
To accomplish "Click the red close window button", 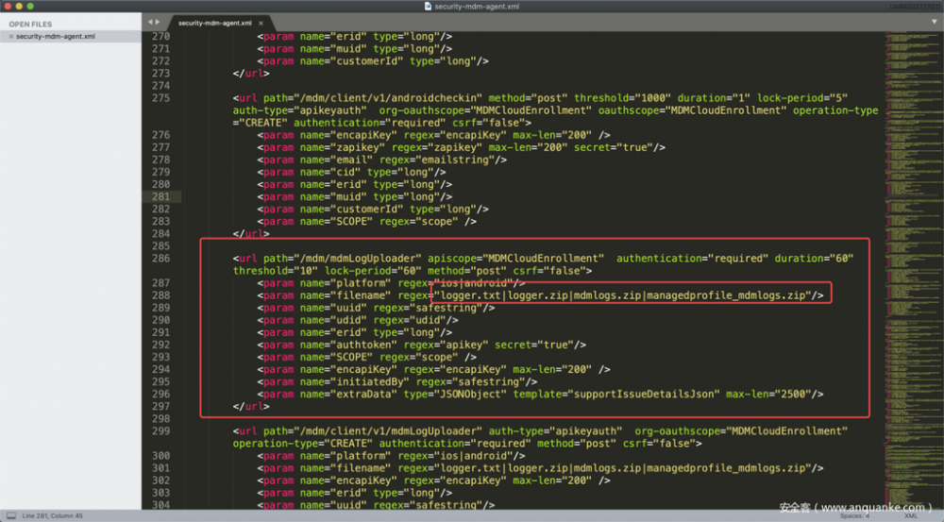I will point(8,6).
